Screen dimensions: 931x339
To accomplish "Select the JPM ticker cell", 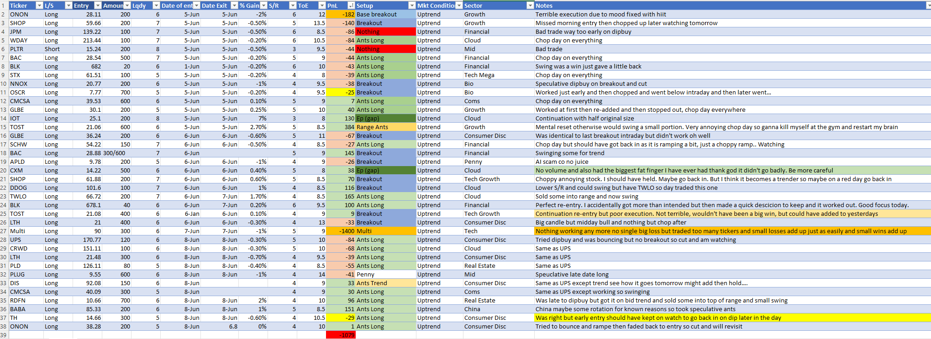I will coord(26,31).
